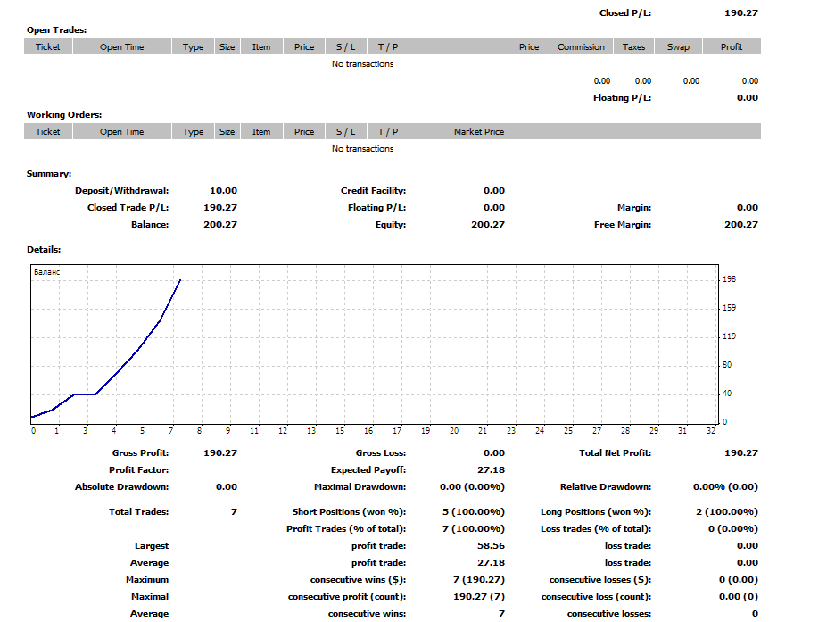Click the consecutive loss (count) value 0.00 (0)
The image size is (835, 622).
tap(738, 597)
